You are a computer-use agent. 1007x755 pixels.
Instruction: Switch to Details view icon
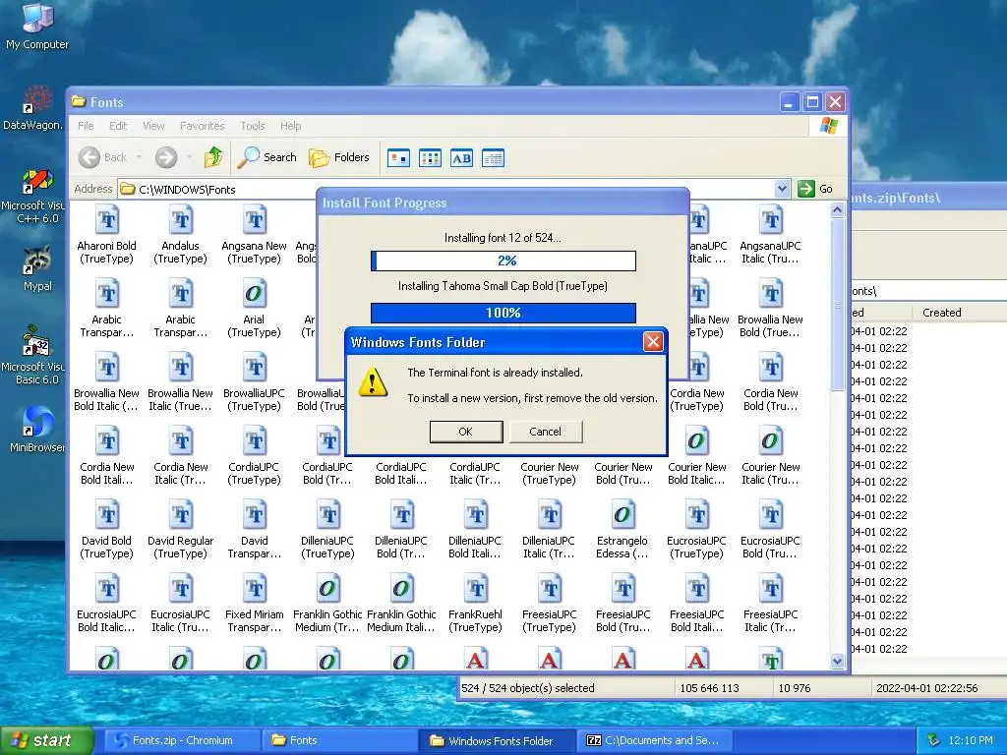coord(494,158)
